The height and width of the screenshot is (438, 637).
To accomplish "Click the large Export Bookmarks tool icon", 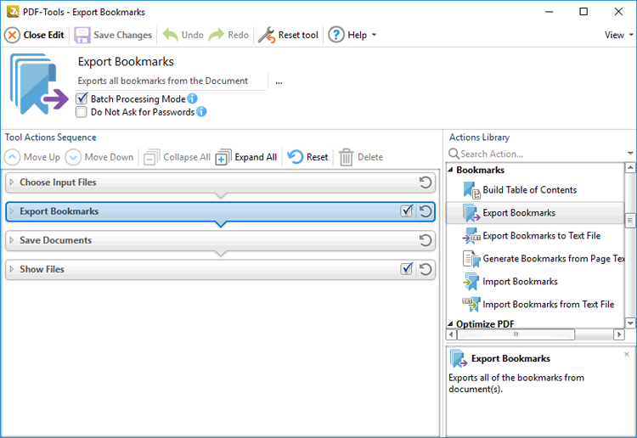I will pyautogui.click(x=39, y=84).
